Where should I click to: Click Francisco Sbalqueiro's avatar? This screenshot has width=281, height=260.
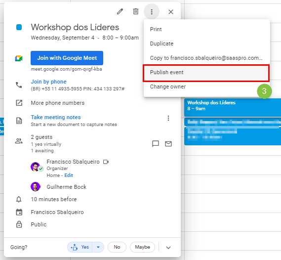[x=36, y=167]
